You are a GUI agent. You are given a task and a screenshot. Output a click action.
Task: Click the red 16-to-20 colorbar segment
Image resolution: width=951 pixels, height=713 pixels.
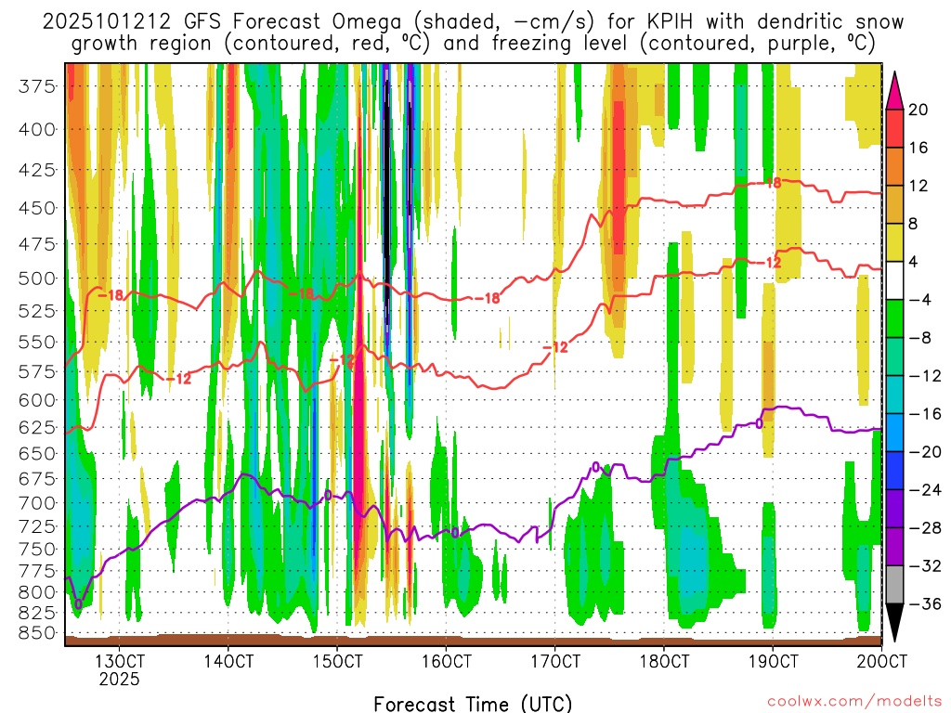tap(894, 128)
